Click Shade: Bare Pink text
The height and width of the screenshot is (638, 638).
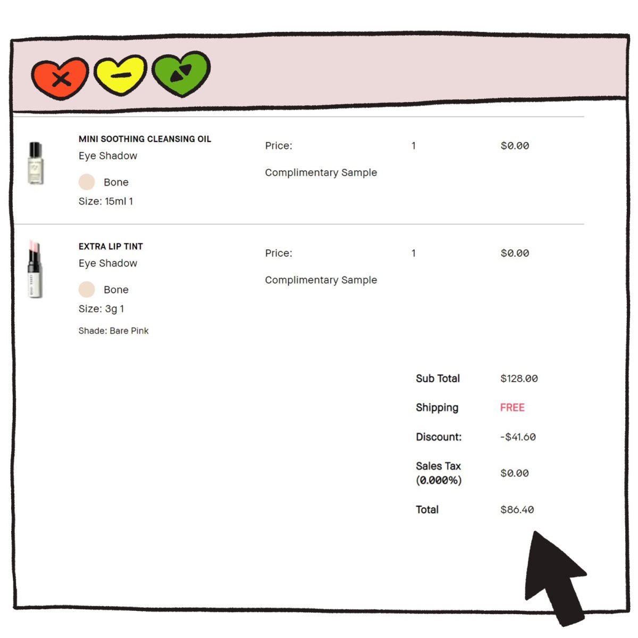click(114, 331)
